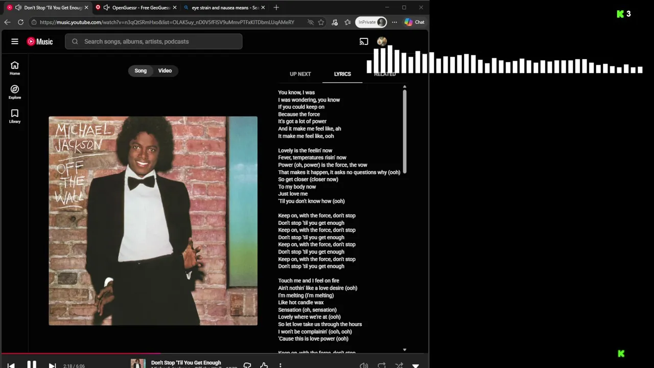Refresh the page
This screenshot has height=368, width=654.
tap(20, 22)
